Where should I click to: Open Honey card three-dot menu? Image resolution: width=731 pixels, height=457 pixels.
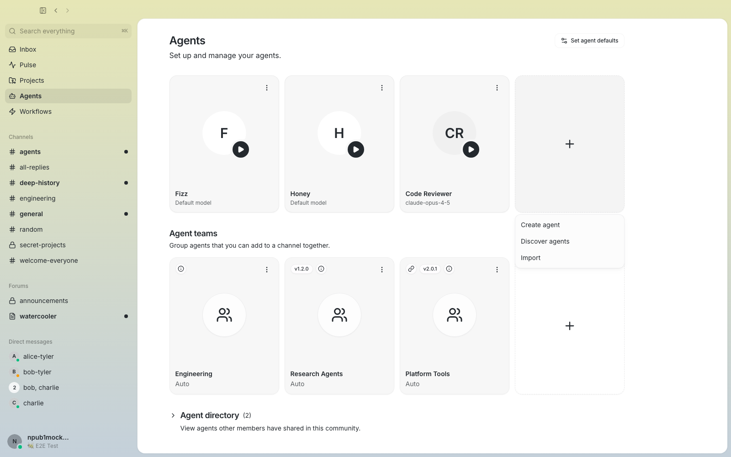click(x=382, y=88)
